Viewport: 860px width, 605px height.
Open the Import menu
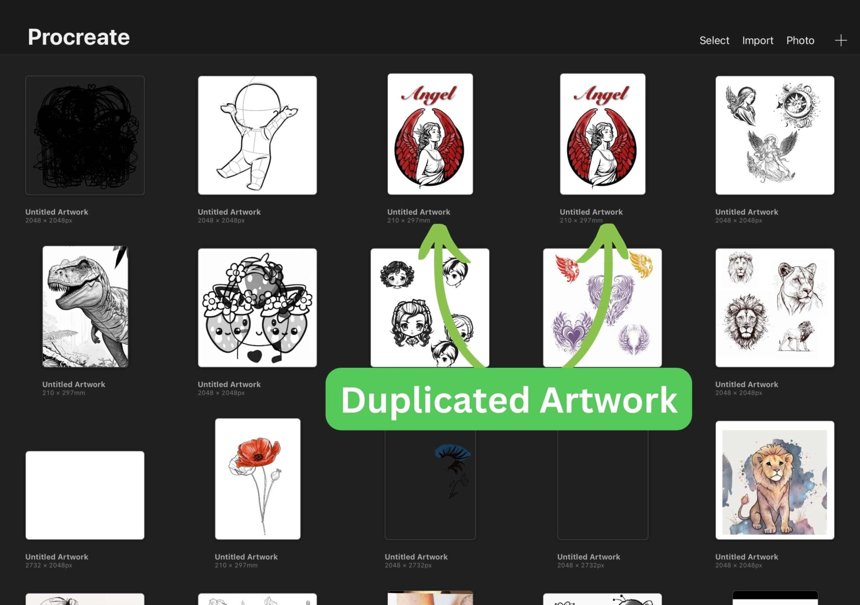click(758, 40)
